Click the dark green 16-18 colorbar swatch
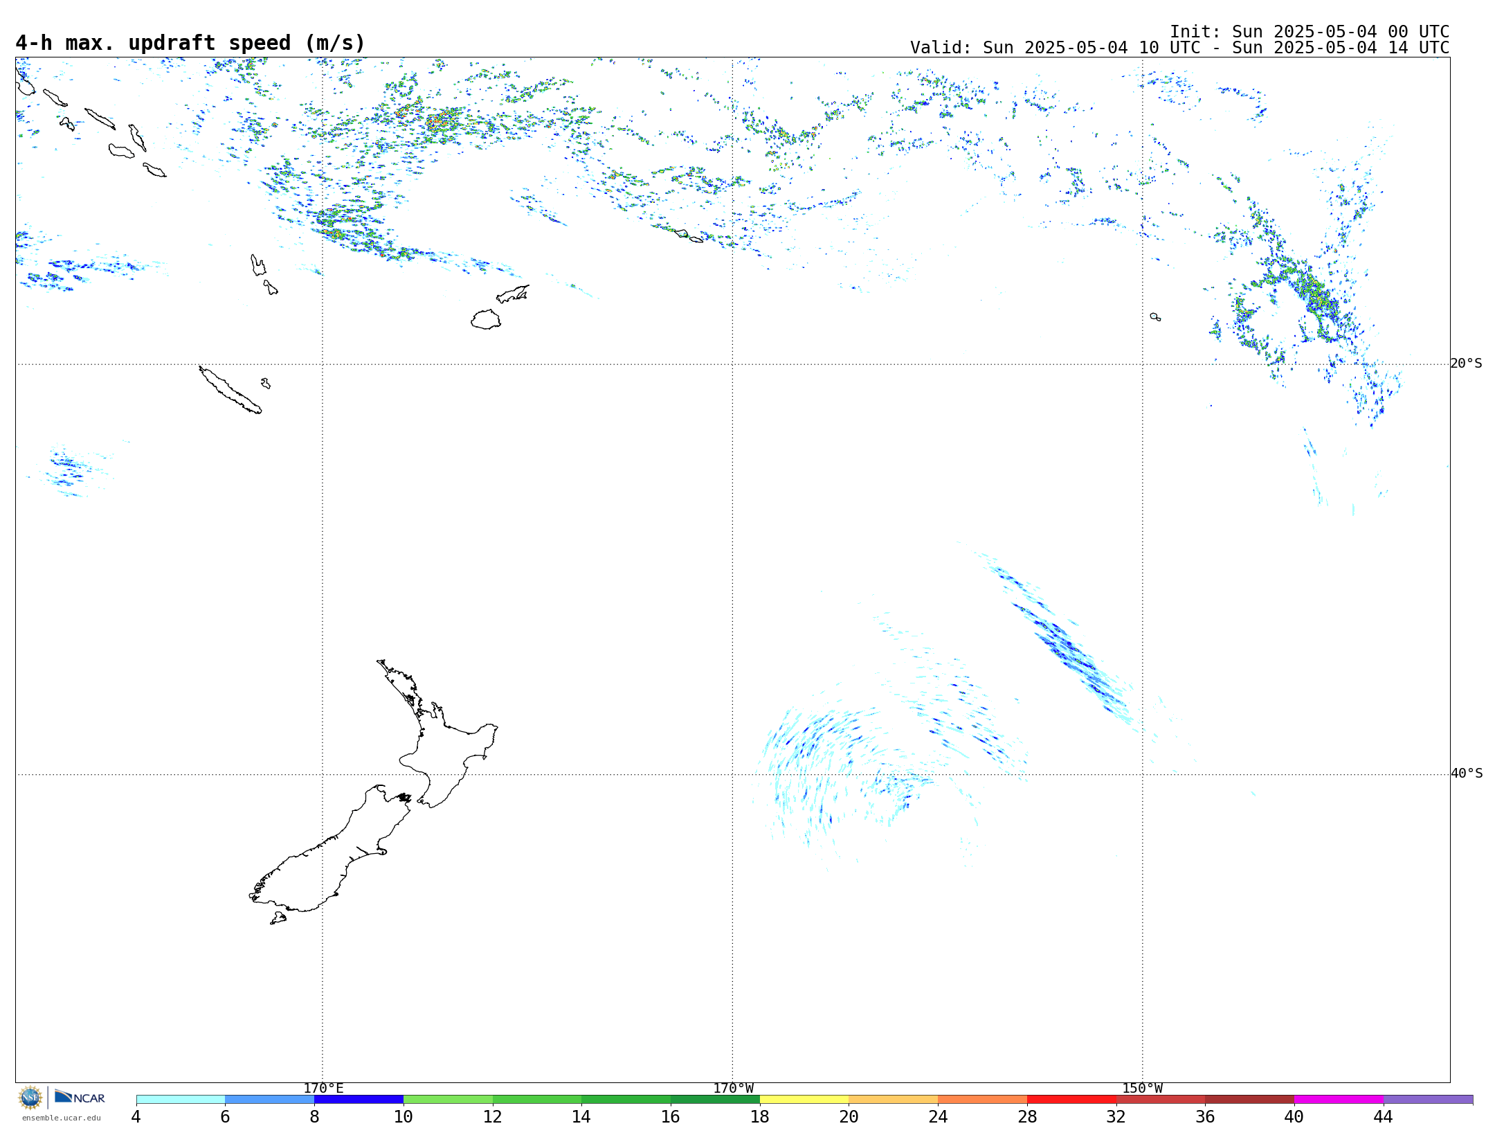This screenshot has width=1495, height=1126. pyautogui.click(x=715, y=1100)
